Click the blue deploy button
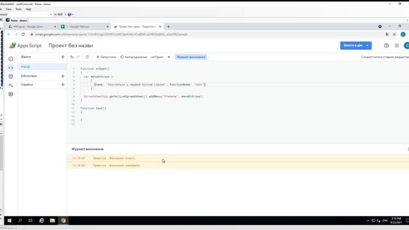Viewport: 409px width, 230px height. 353,45
